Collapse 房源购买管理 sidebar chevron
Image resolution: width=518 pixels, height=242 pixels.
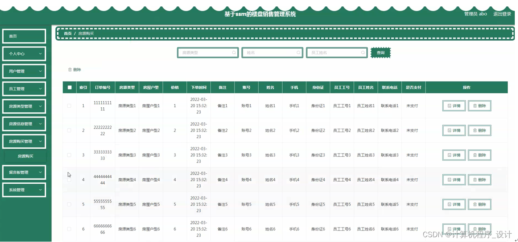(40, 142)
